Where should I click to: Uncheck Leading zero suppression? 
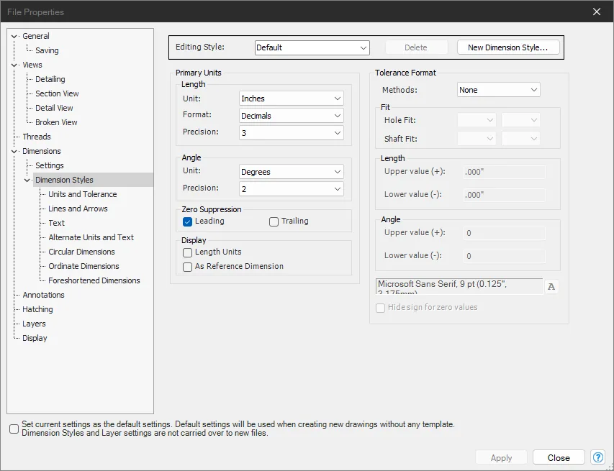[188, 221]
